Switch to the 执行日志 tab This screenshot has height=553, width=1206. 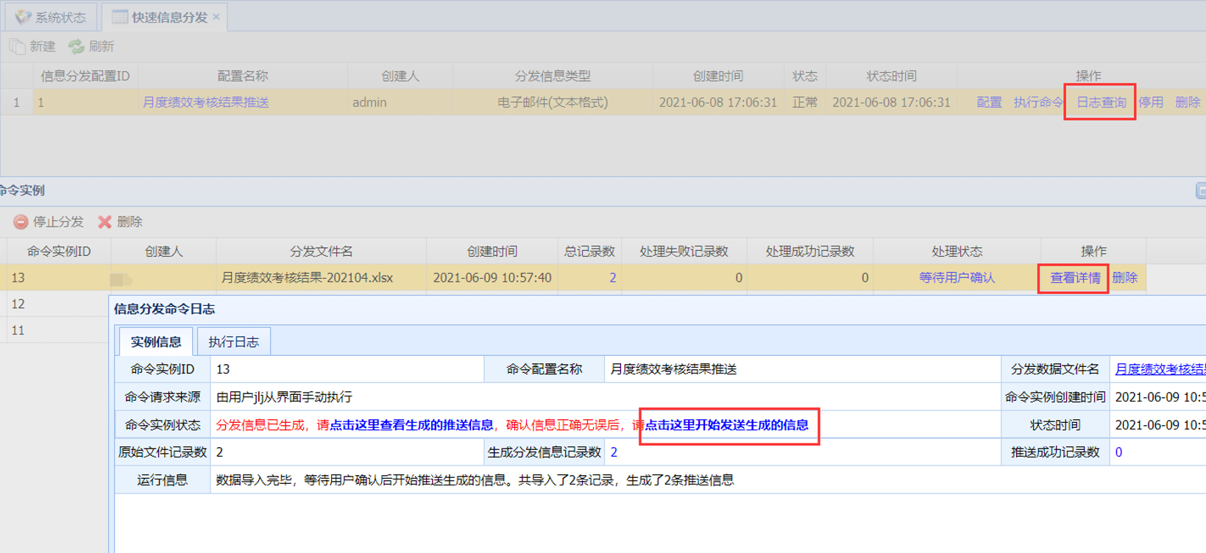[233, 342]
